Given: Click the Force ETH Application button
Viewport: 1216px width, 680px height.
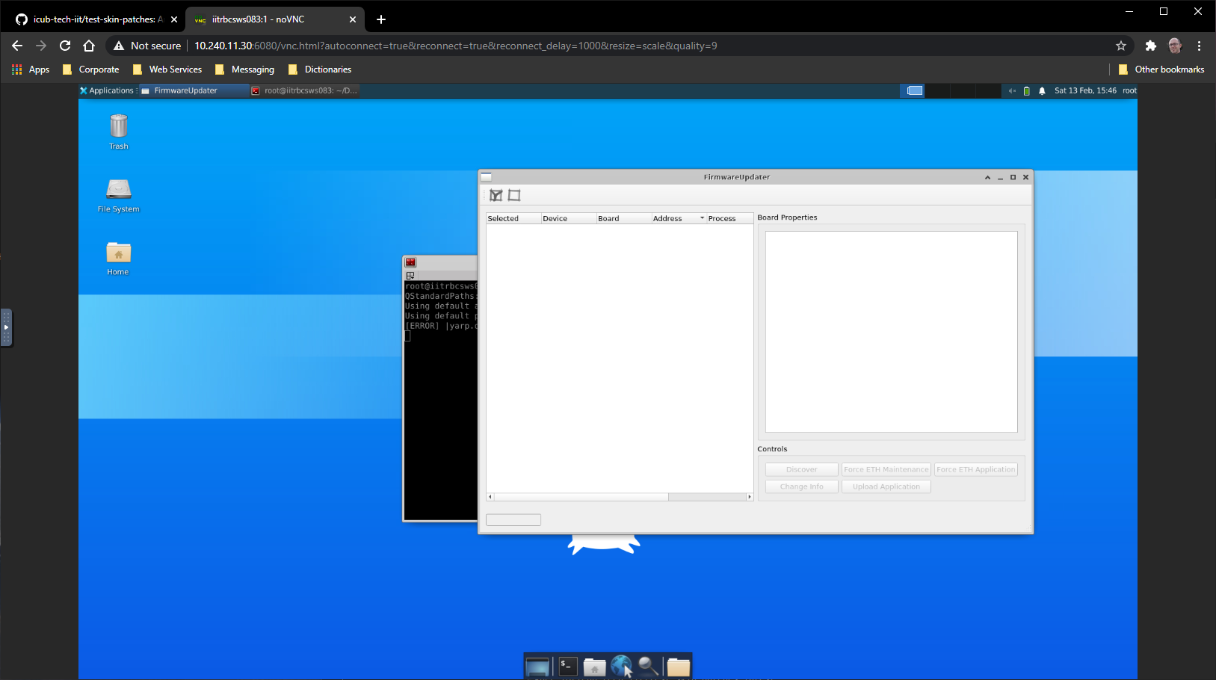Looking at the screenshot, I should pos(976,469).
